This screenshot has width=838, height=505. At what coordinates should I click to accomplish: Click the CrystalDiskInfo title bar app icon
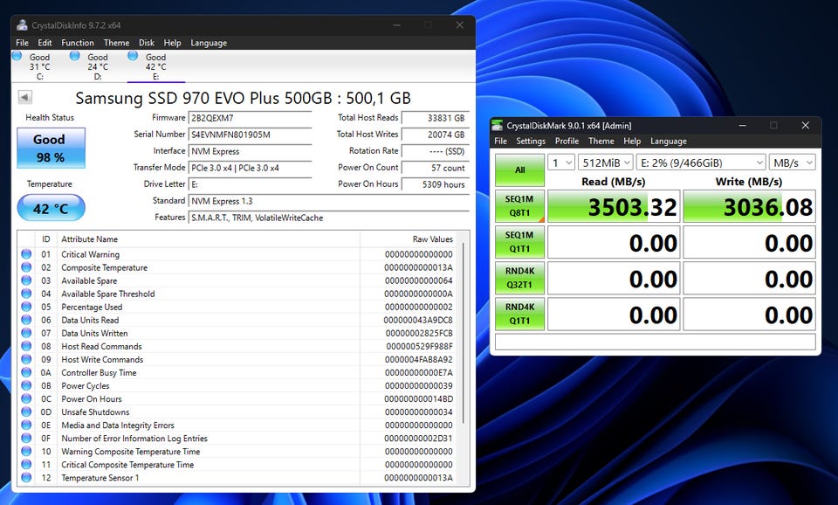coord(22,25)
